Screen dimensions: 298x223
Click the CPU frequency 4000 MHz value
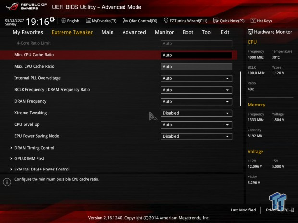(256, 57)
